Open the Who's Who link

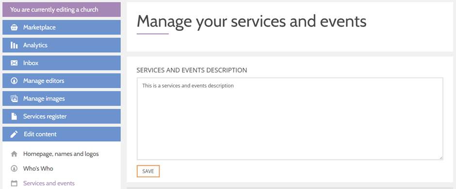tap(38, 168)
